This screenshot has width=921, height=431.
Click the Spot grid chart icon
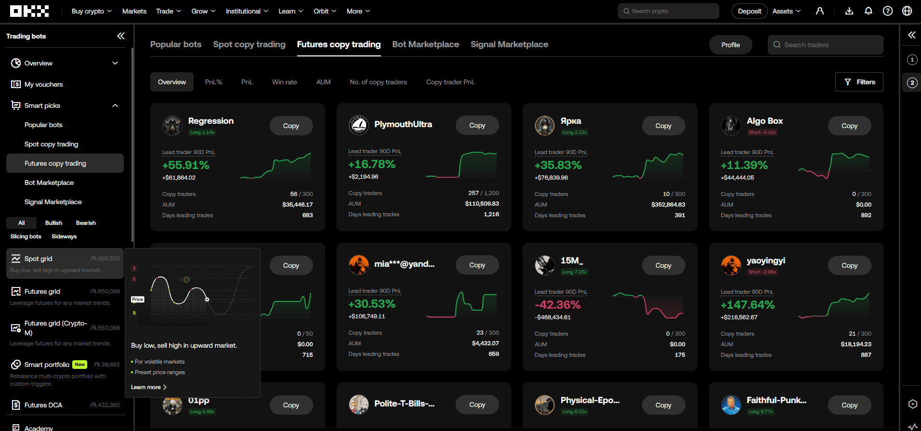16,259
